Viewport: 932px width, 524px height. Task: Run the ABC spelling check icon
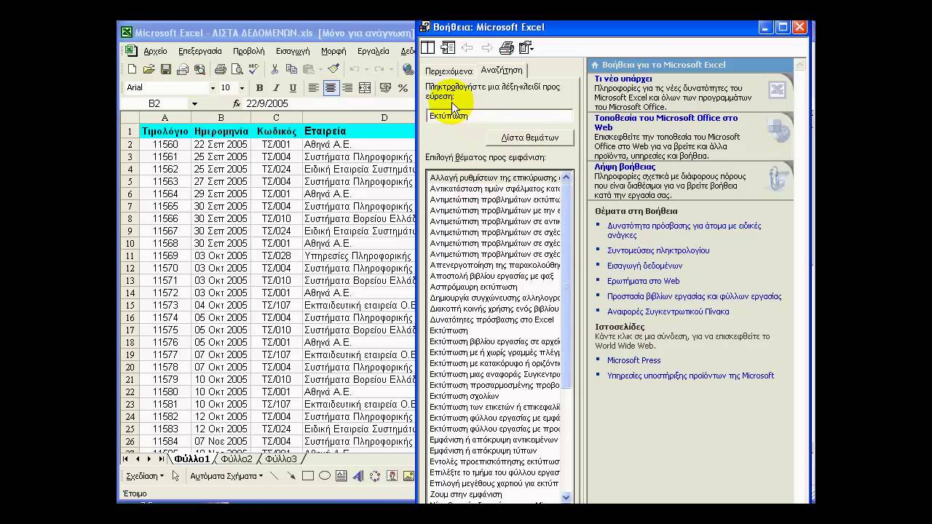click(x=253, y=69)
